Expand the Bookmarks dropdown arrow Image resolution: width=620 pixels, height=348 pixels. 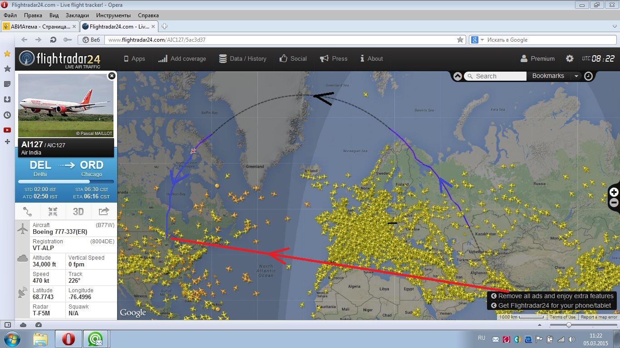(576, 76)
